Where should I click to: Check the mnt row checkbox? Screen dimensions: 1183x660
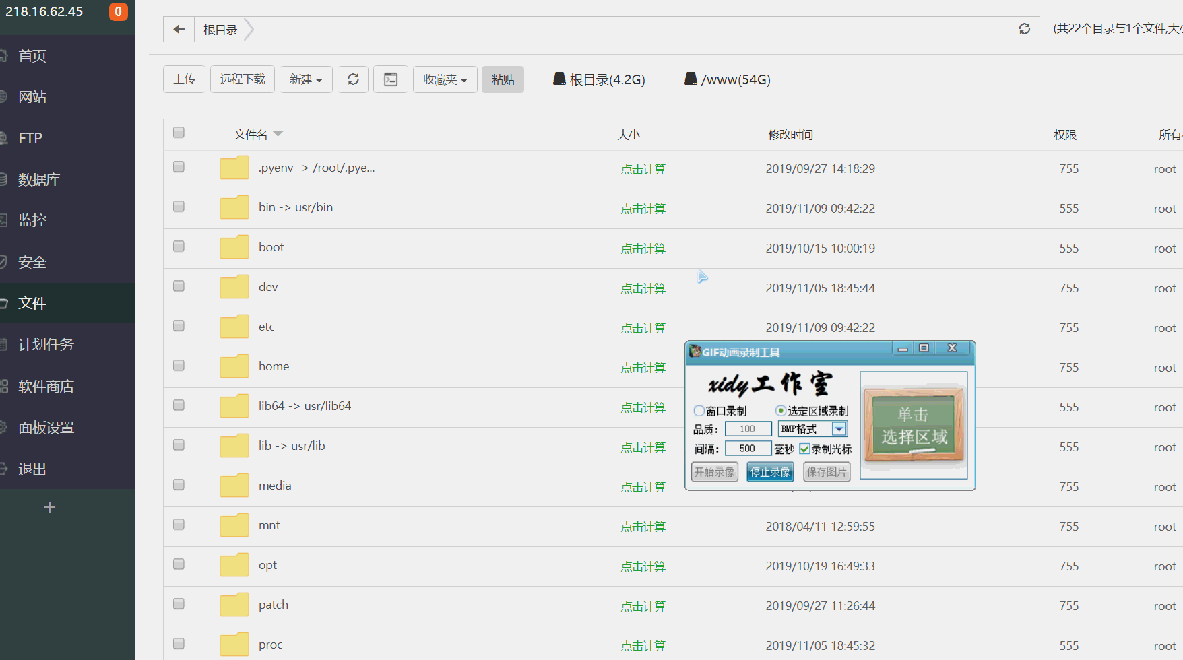tap(179, 524)
